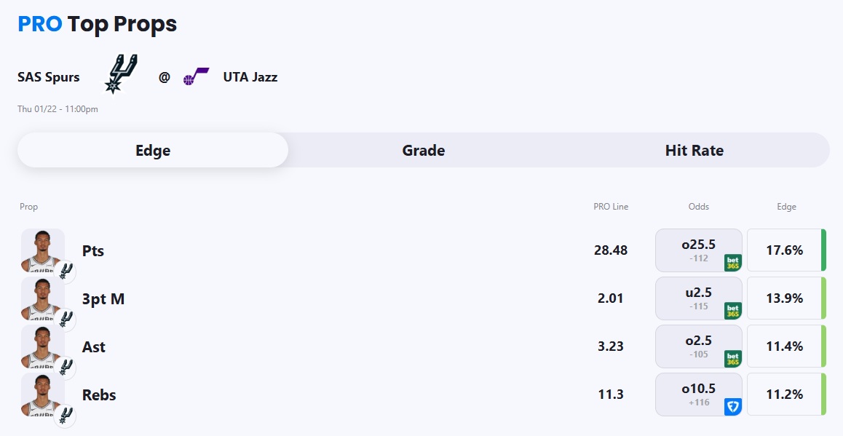Image resolution: width=843 pixels, height=436 pixels.
Task: Open the player photo for Ast prop
Action: coord(43,346)
